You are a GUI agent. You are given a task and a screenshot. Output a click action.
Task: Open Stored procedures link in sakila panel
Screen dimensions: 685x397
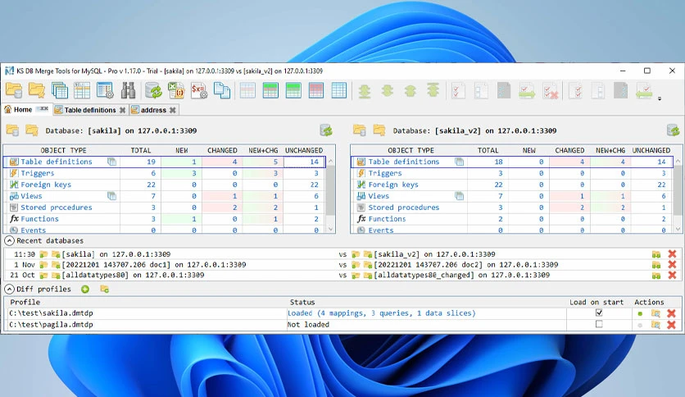[57, 208]
